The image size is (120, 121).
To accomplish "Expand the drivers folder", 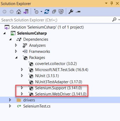I will pos(10,100).
